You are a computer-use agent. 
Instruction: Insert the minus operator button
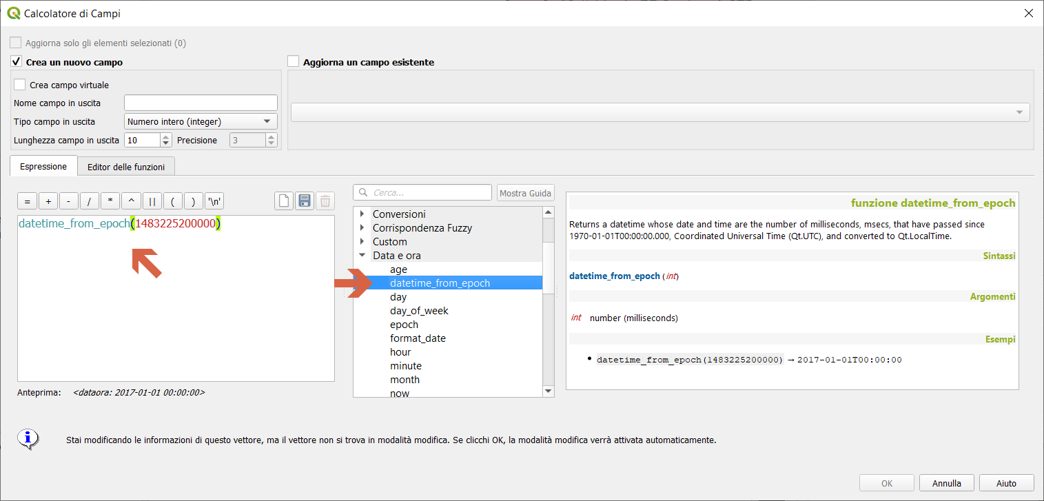69,201
